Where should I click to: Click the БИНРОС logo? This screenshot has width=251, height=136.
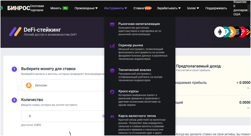pyautogui.click(x=18, y=8)
